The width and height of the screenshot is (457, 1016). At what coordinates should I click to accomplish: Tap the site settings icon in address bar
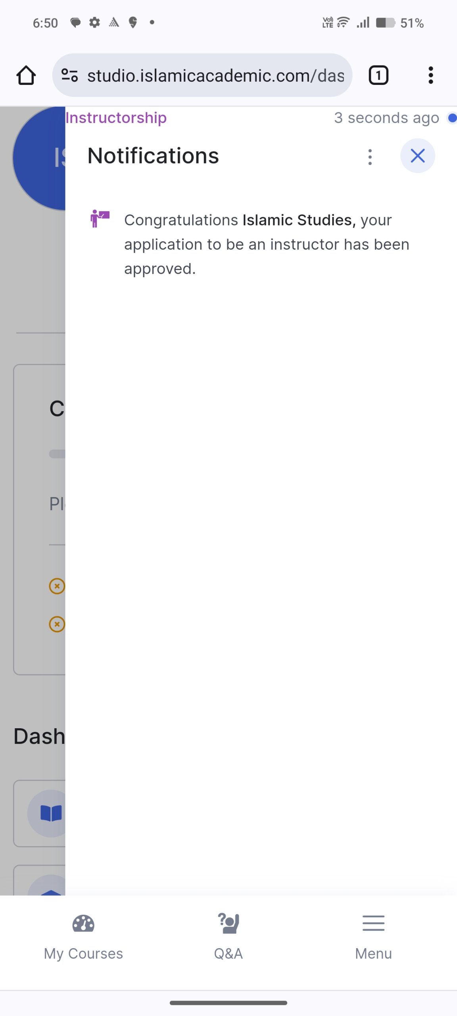tap(69, 75)
